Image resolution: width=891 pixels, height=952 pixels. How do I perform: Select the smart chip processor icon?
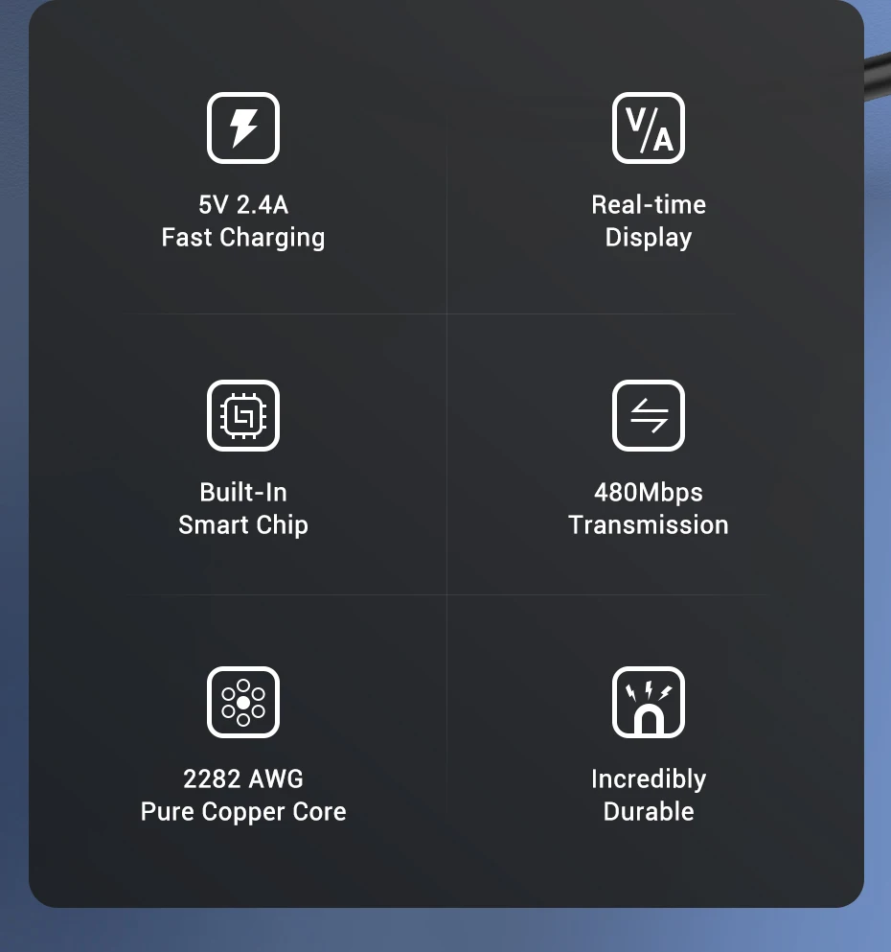coord(243,416)
